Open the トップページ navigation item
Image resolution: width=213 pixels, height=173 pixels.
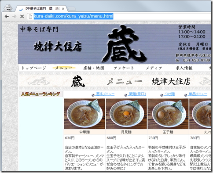click(x=34, y=68)
